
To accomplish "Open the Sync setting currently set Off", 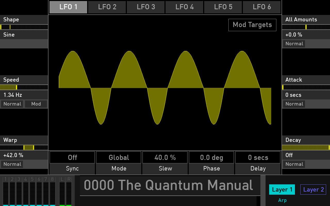I will (72, 157).
